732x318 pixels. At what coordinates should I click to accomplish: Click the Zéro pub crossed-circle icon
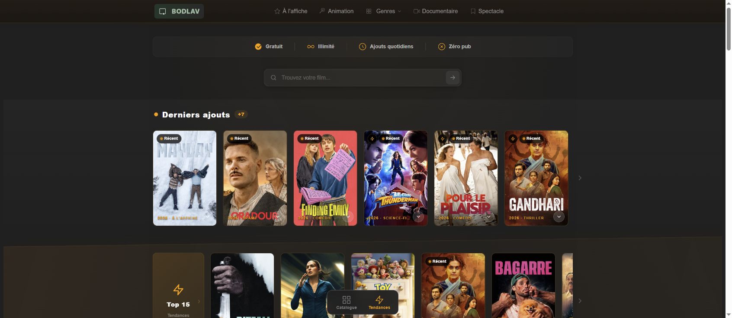click(442, 47)
